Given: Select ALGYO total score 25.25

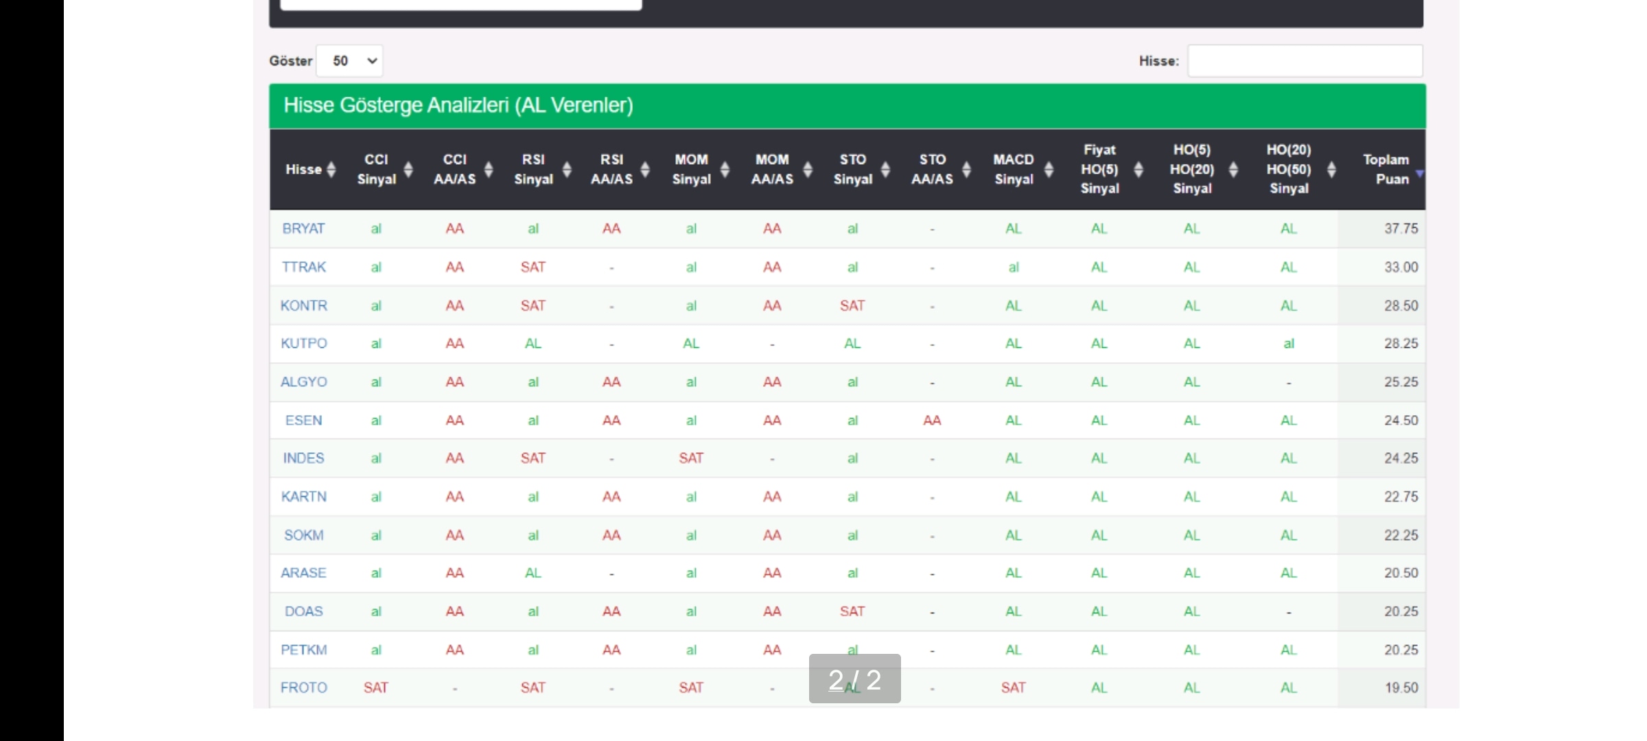Looking at the screenshot, I should pyautogui.click(x=1401, y=381).
